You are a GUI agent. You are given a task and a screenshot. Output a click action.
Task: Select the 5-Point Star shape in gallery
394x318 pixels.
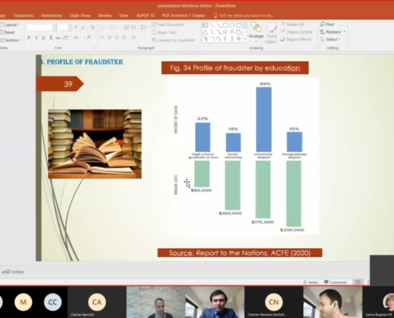(239, 39)
